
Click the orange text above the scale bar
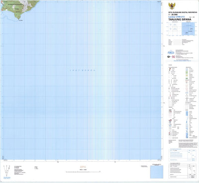(83, 167)
